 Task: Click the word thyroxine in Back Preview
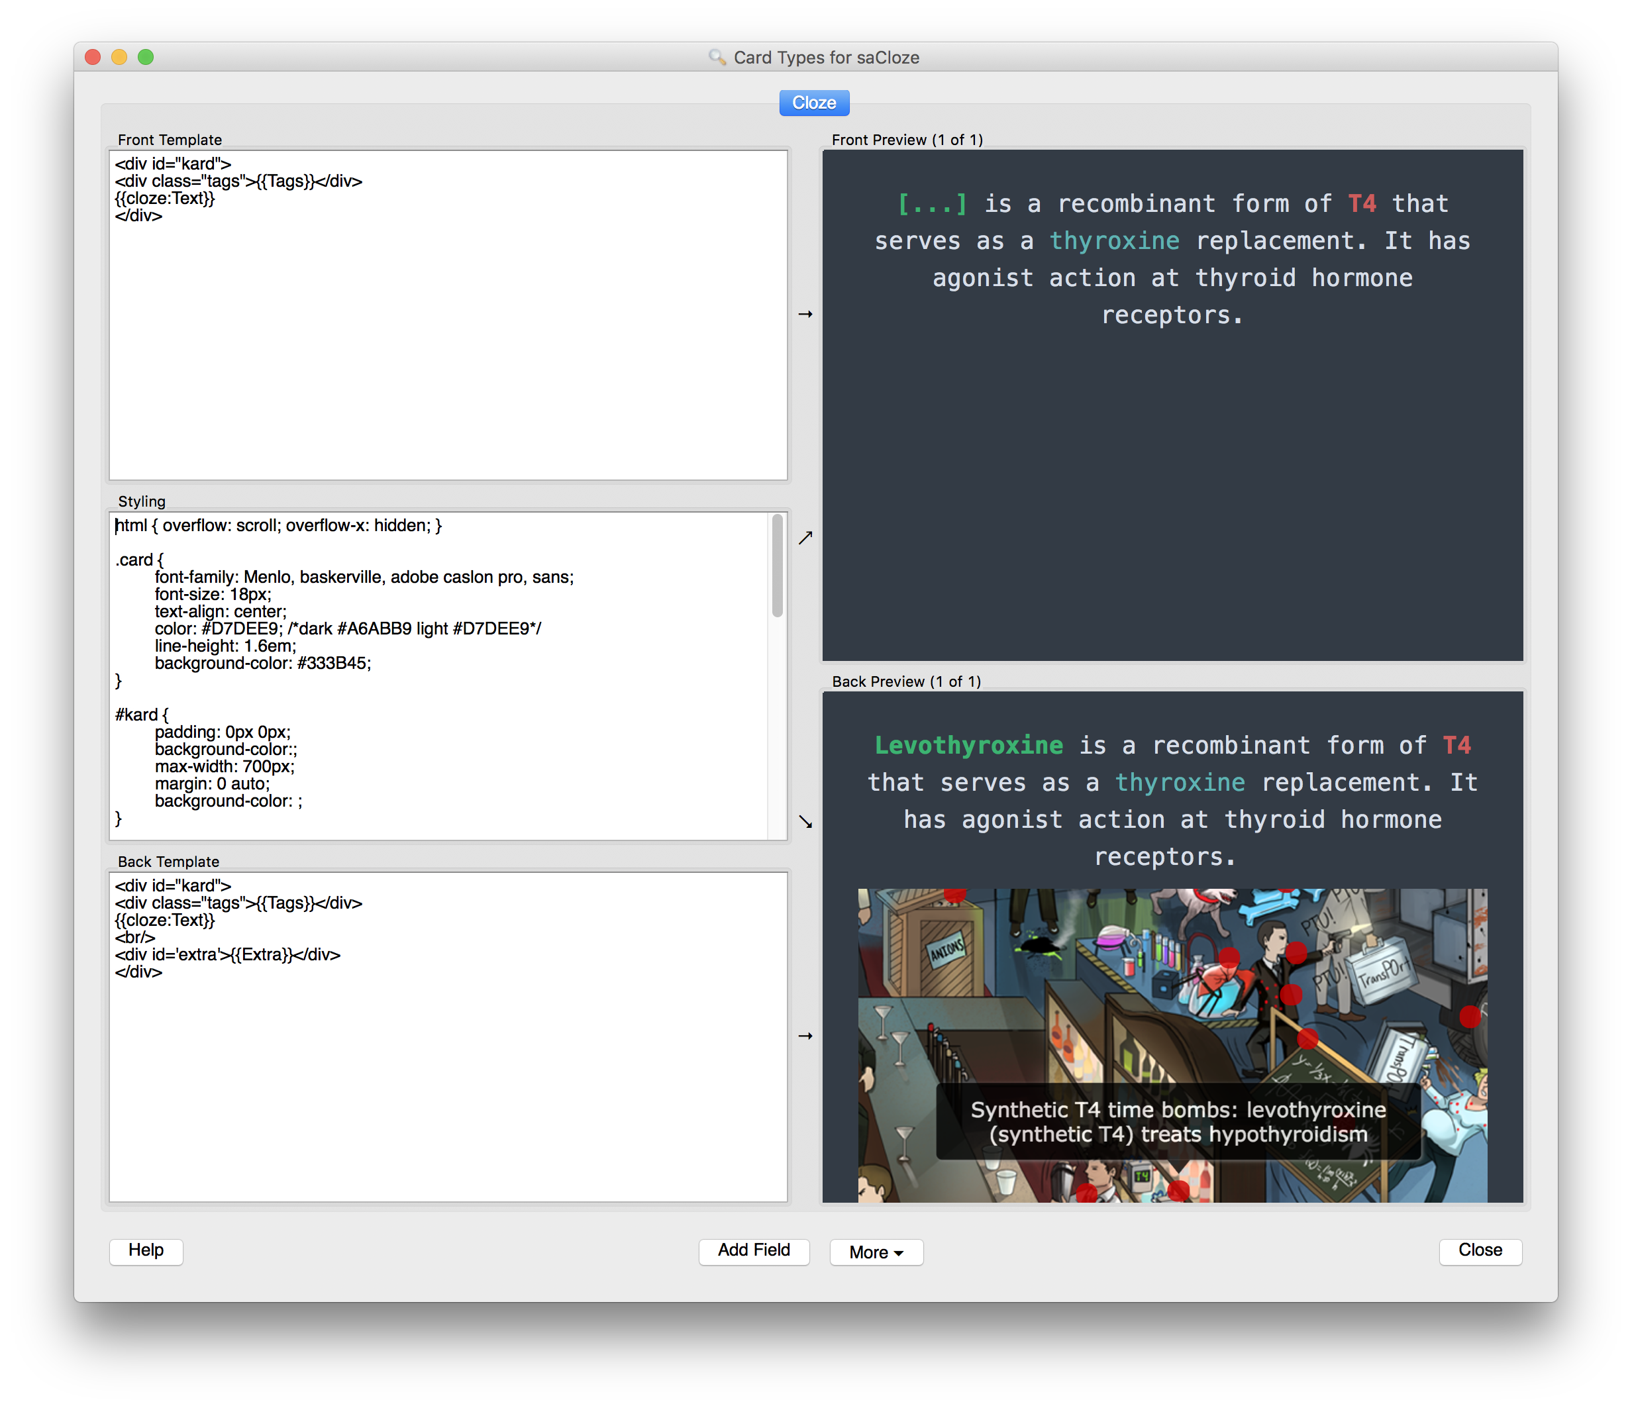point(1180,782)
